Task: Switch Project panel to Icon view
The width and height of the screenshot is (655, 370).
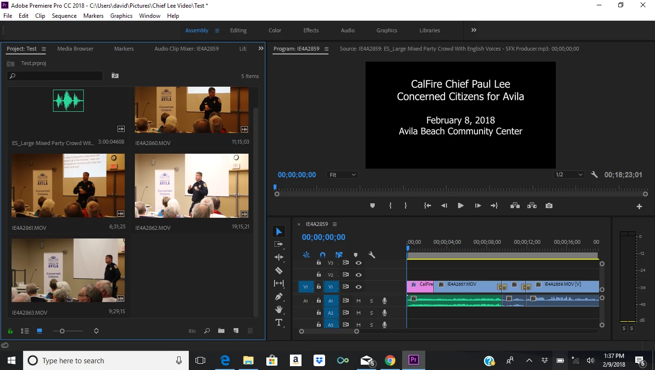Action: [x=39, y=331]
